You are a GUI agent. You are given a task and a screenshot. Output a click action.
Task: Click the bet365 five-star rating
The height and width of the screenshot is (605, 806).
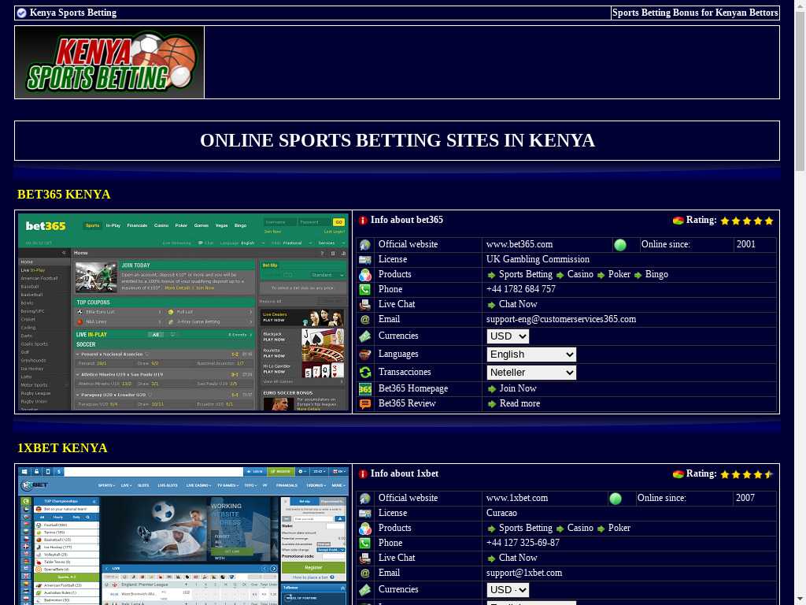pos(746,221)
